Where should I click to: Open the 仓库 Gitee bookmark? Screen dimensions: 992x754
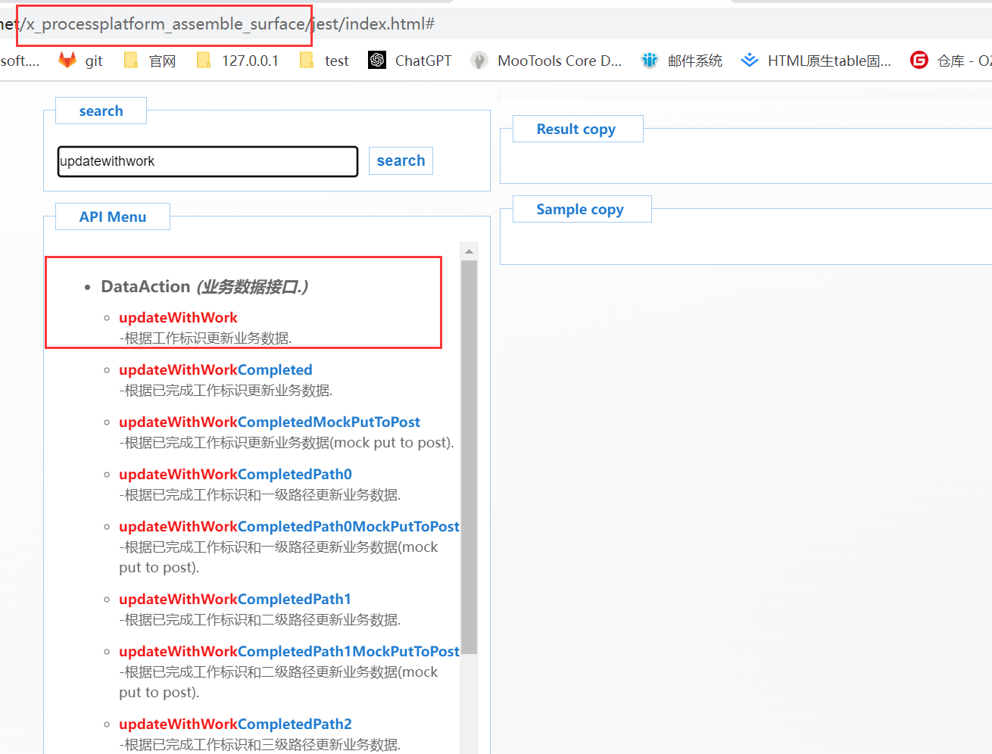tap(951, 61)
